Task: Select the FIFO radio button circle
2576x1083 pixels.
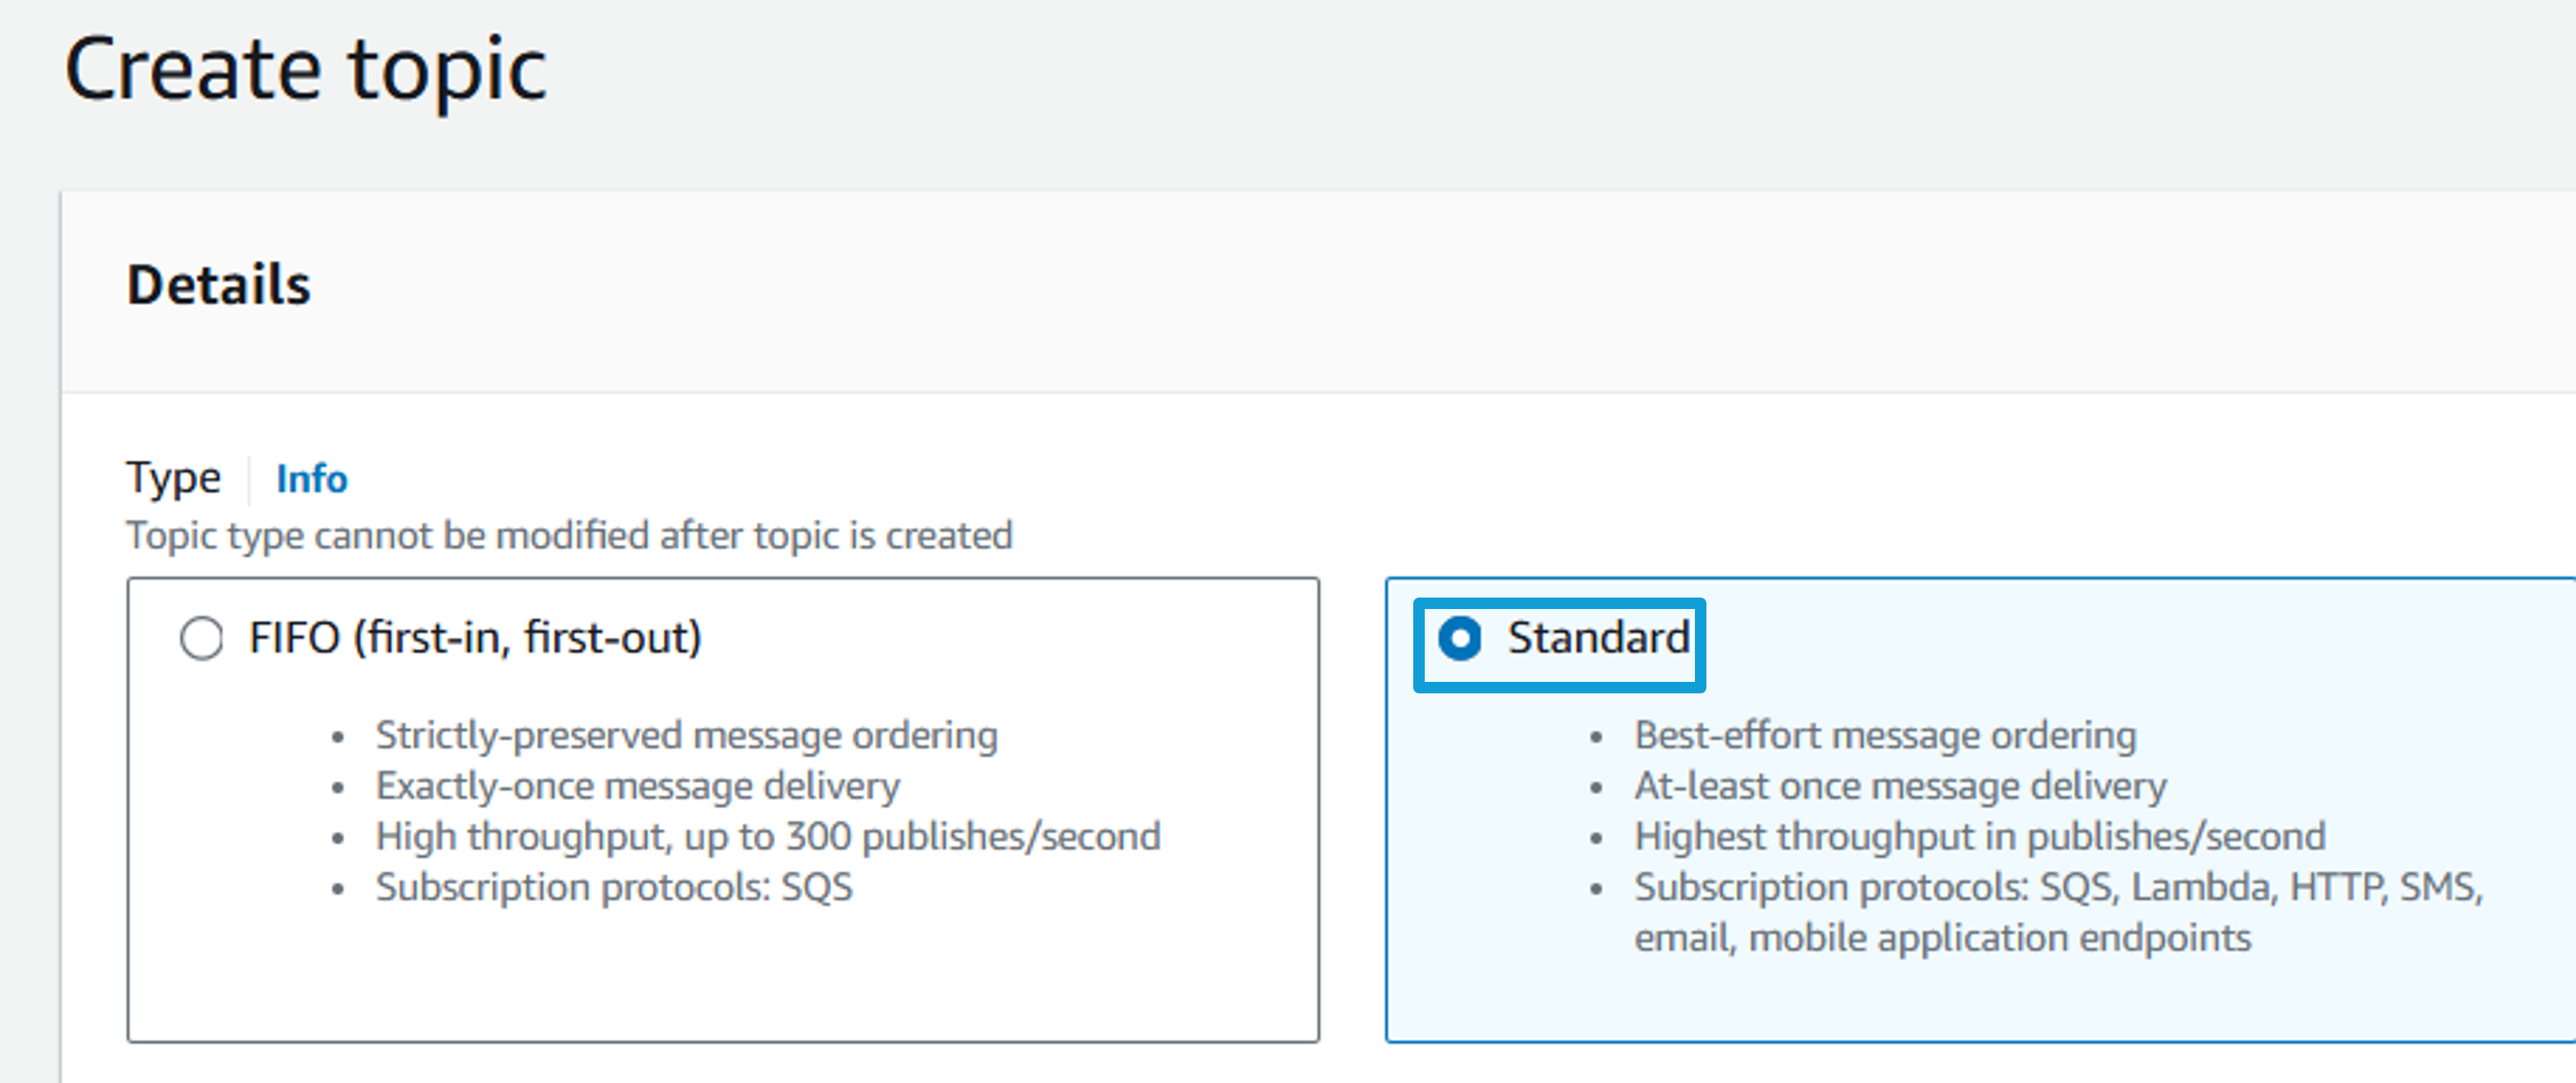Action: point(201,638)
